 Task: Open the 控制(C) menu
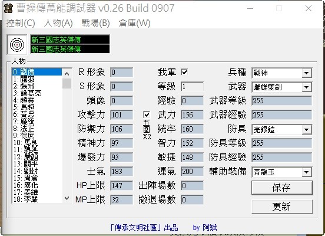click(x=21, y=23)
